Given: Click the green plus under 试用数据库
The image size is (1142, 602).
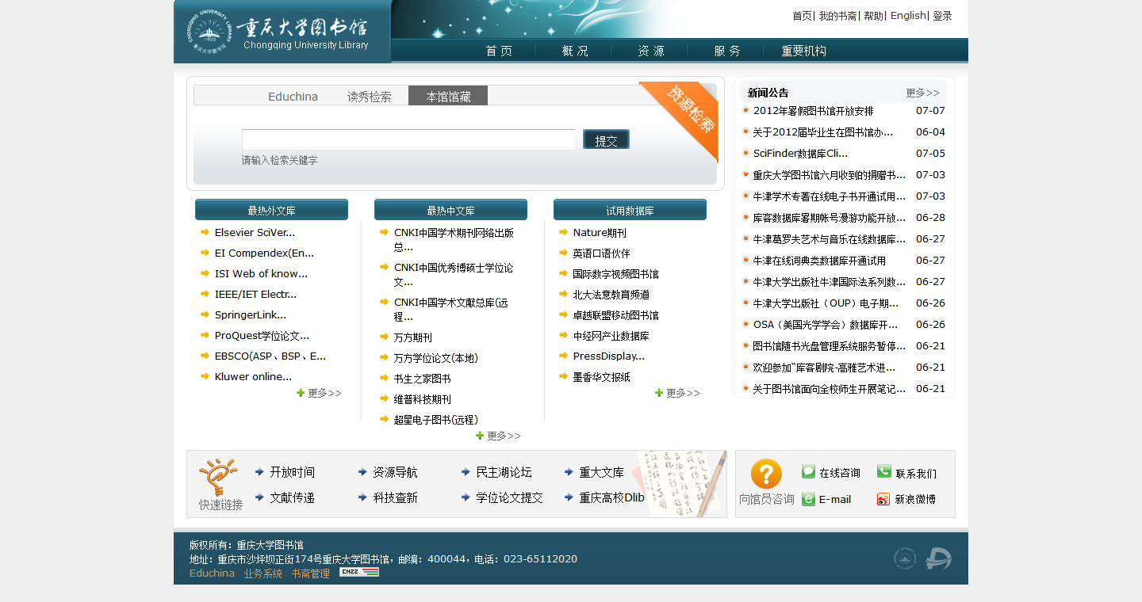Looking at the screenshot, I should [659, 393].
